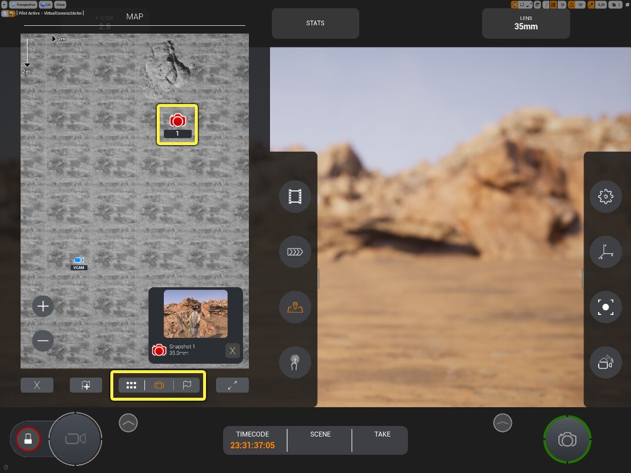Open the triple arrows smoothing icon
The image size is (631, 473).
295,252
